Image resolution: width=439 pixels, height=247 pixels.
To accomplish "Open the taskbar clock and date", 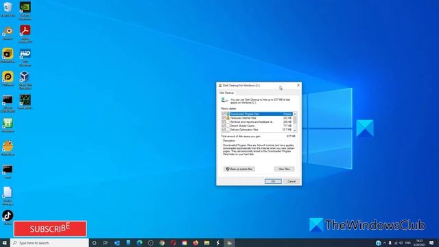I will point(419,243).
